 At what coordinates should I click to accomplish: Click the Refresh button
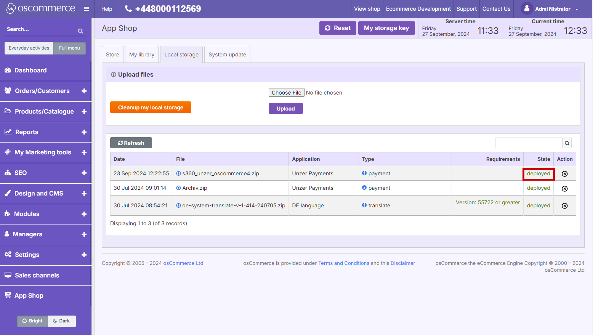[x=131, y=143]
